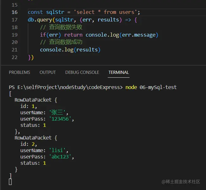Click line number 19 in the gutter
Viewport: 206px width, 190px height.
pos(15,35)
